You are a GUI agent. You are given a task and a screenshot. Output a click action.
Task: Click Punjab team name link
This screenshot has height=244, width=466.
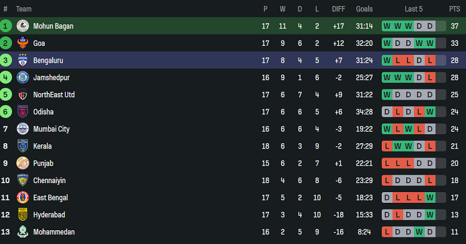43,163
